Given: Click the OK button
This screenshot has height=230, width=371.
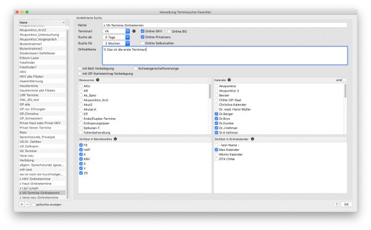Looking at the screenshot, I should click(x=346, y=205).
